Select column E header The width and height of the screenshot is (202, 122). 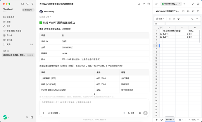click(169, 28)
